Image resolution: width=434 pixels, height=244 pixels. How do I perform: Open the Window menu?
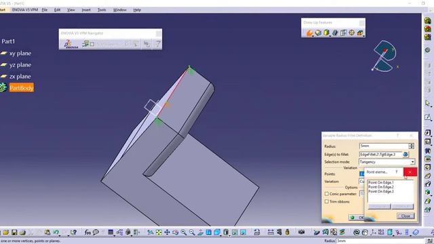[x=119, y=9]
